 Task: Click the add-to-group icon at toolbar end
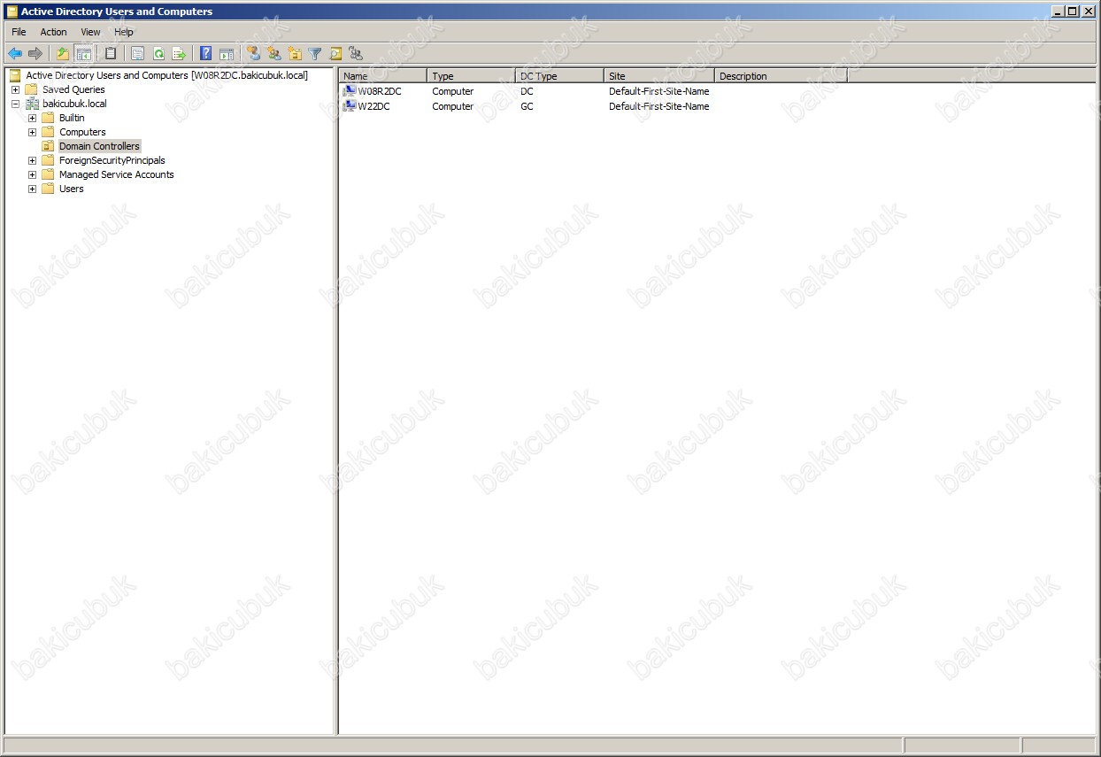click(356, 54)
